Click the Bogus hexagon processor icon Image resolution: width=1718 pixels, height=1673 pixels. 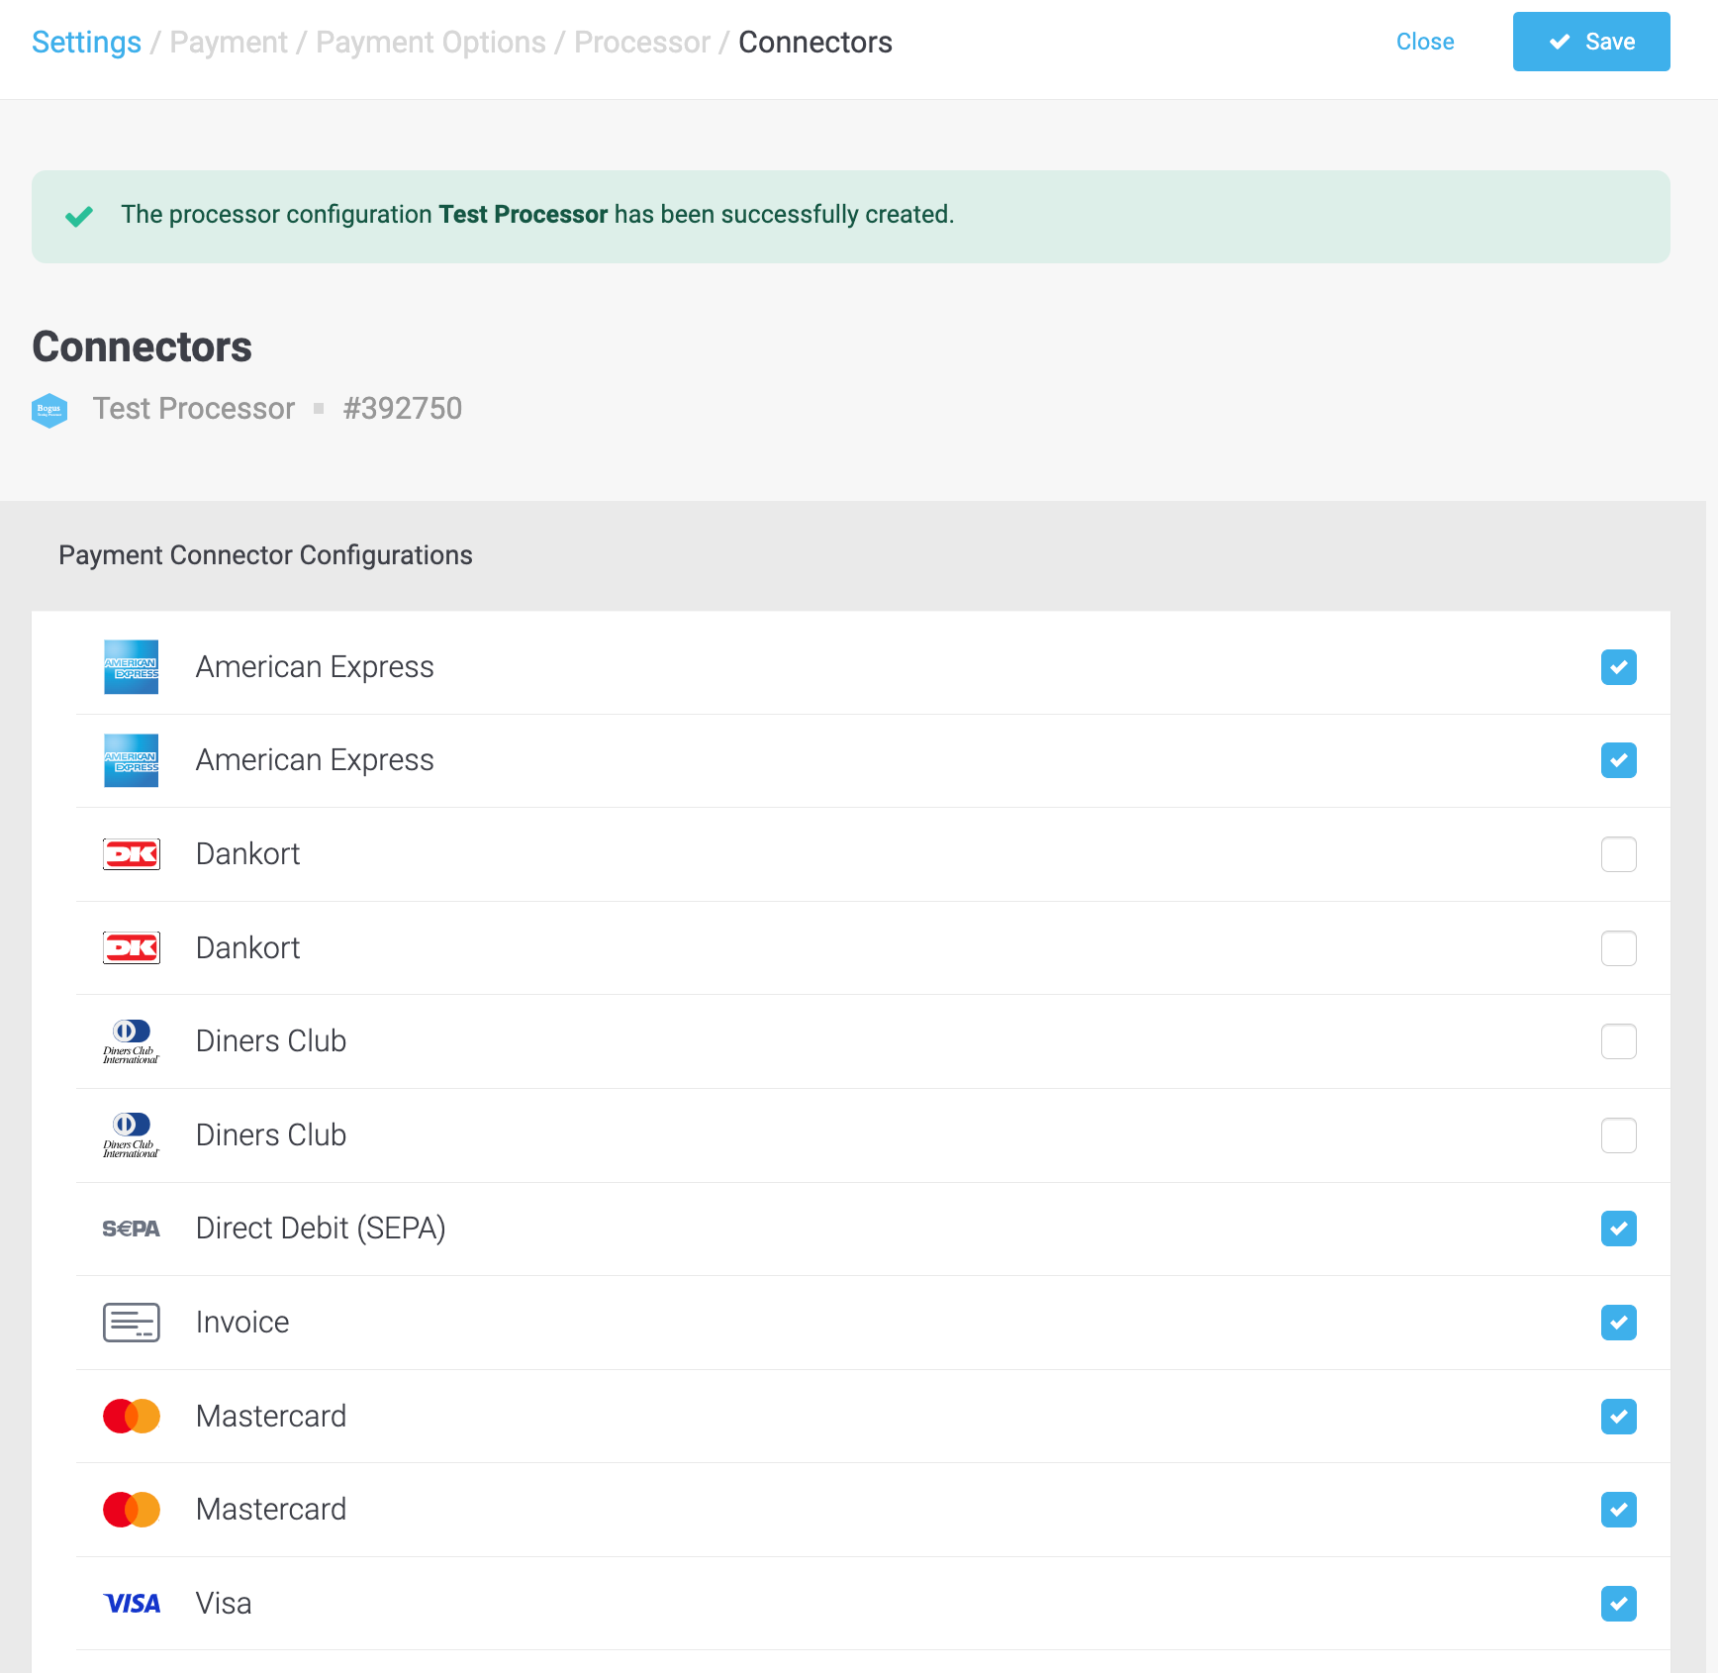click(49, 410)
